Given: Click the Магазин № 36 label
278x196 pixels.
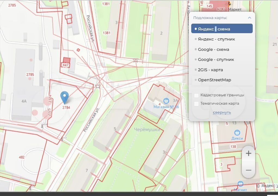Looking at the screenshot, I should click(x=166, y=107).
